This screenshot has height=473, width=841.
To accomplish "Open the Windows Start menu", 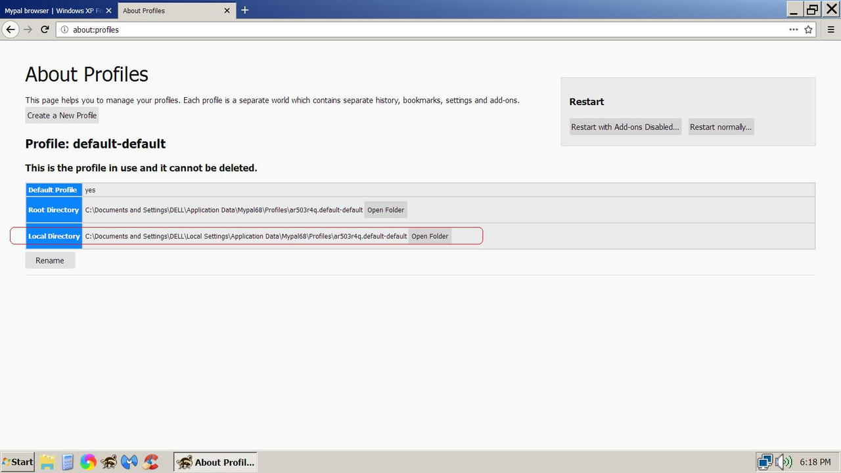I will [x=18, y=462].
